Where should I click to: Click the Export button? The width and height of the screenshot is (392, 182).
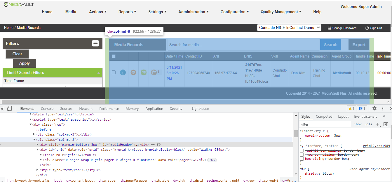359,45
